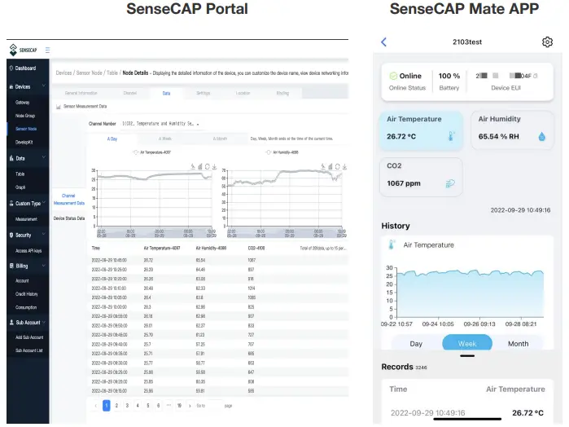This screenshot has width=569, height=427.
Task: Click humidity chart zoom range slider
Action: pos(285,233)
